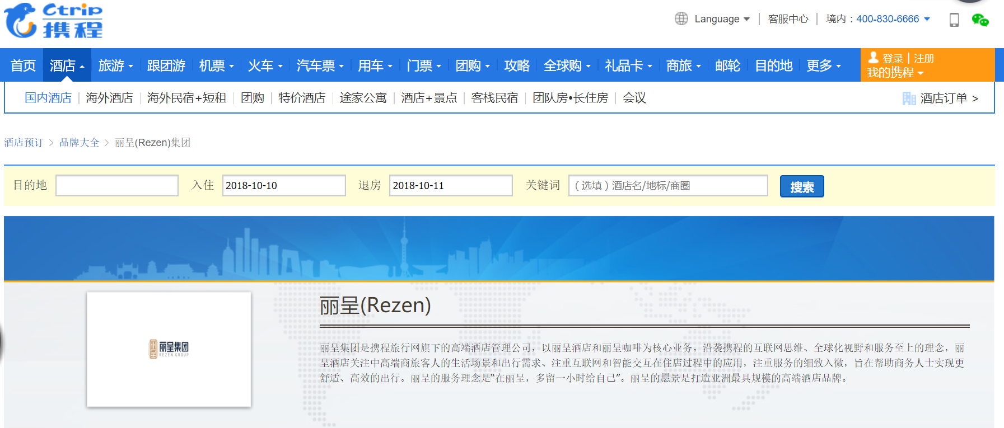This screenshot has height=428, width=1004.
Task: Open the 酒店订单 link
Action: click(949, 98)
